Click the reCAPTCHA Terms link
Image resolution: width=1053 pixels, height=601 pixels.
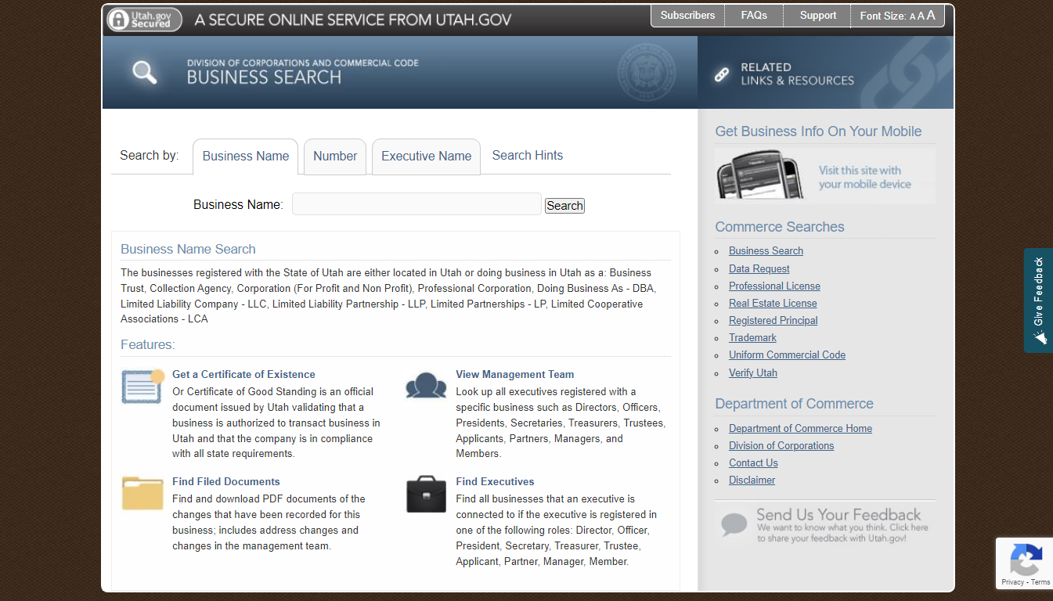1040,582
